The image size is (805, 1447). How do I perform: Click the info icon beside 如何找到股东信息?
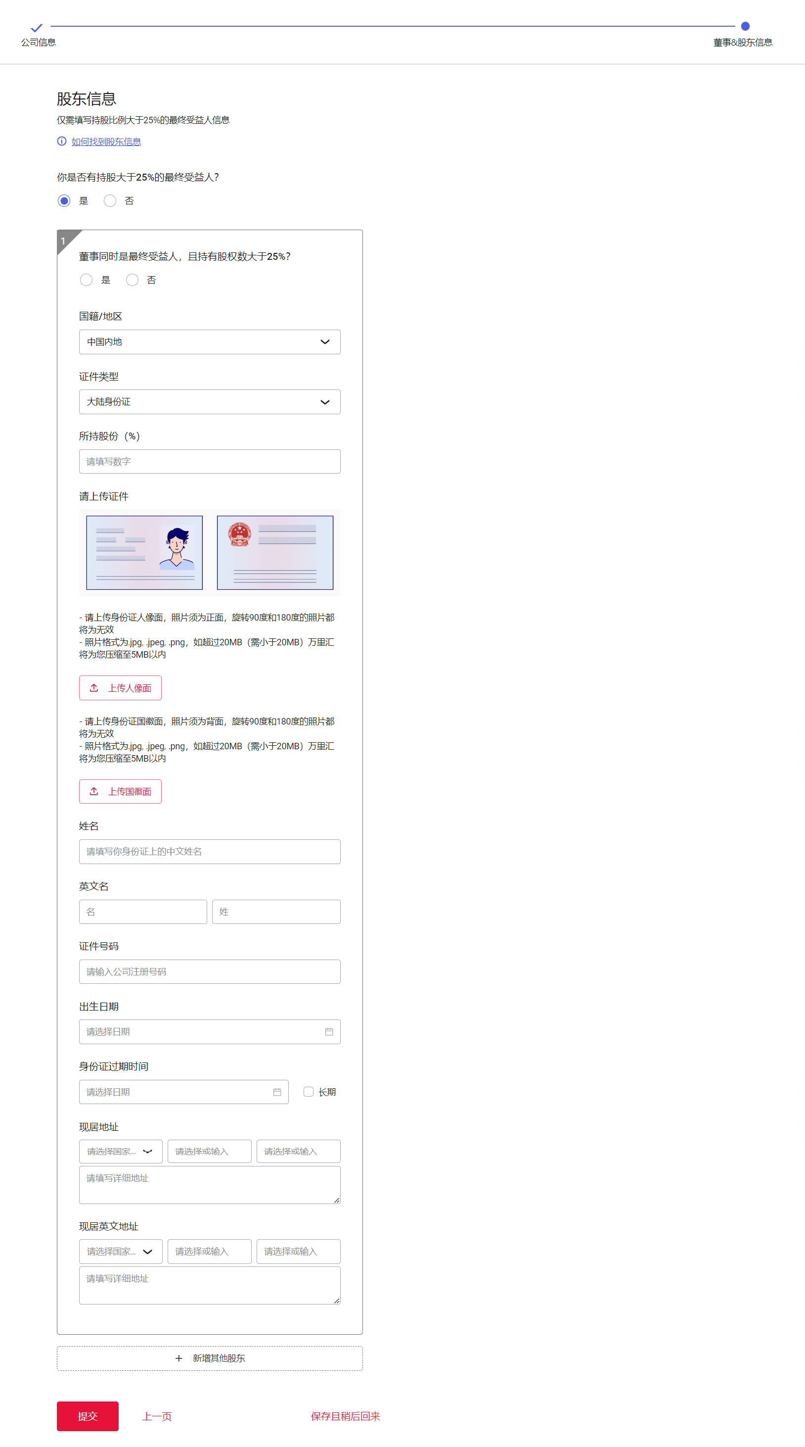click(x=62, y=141)
